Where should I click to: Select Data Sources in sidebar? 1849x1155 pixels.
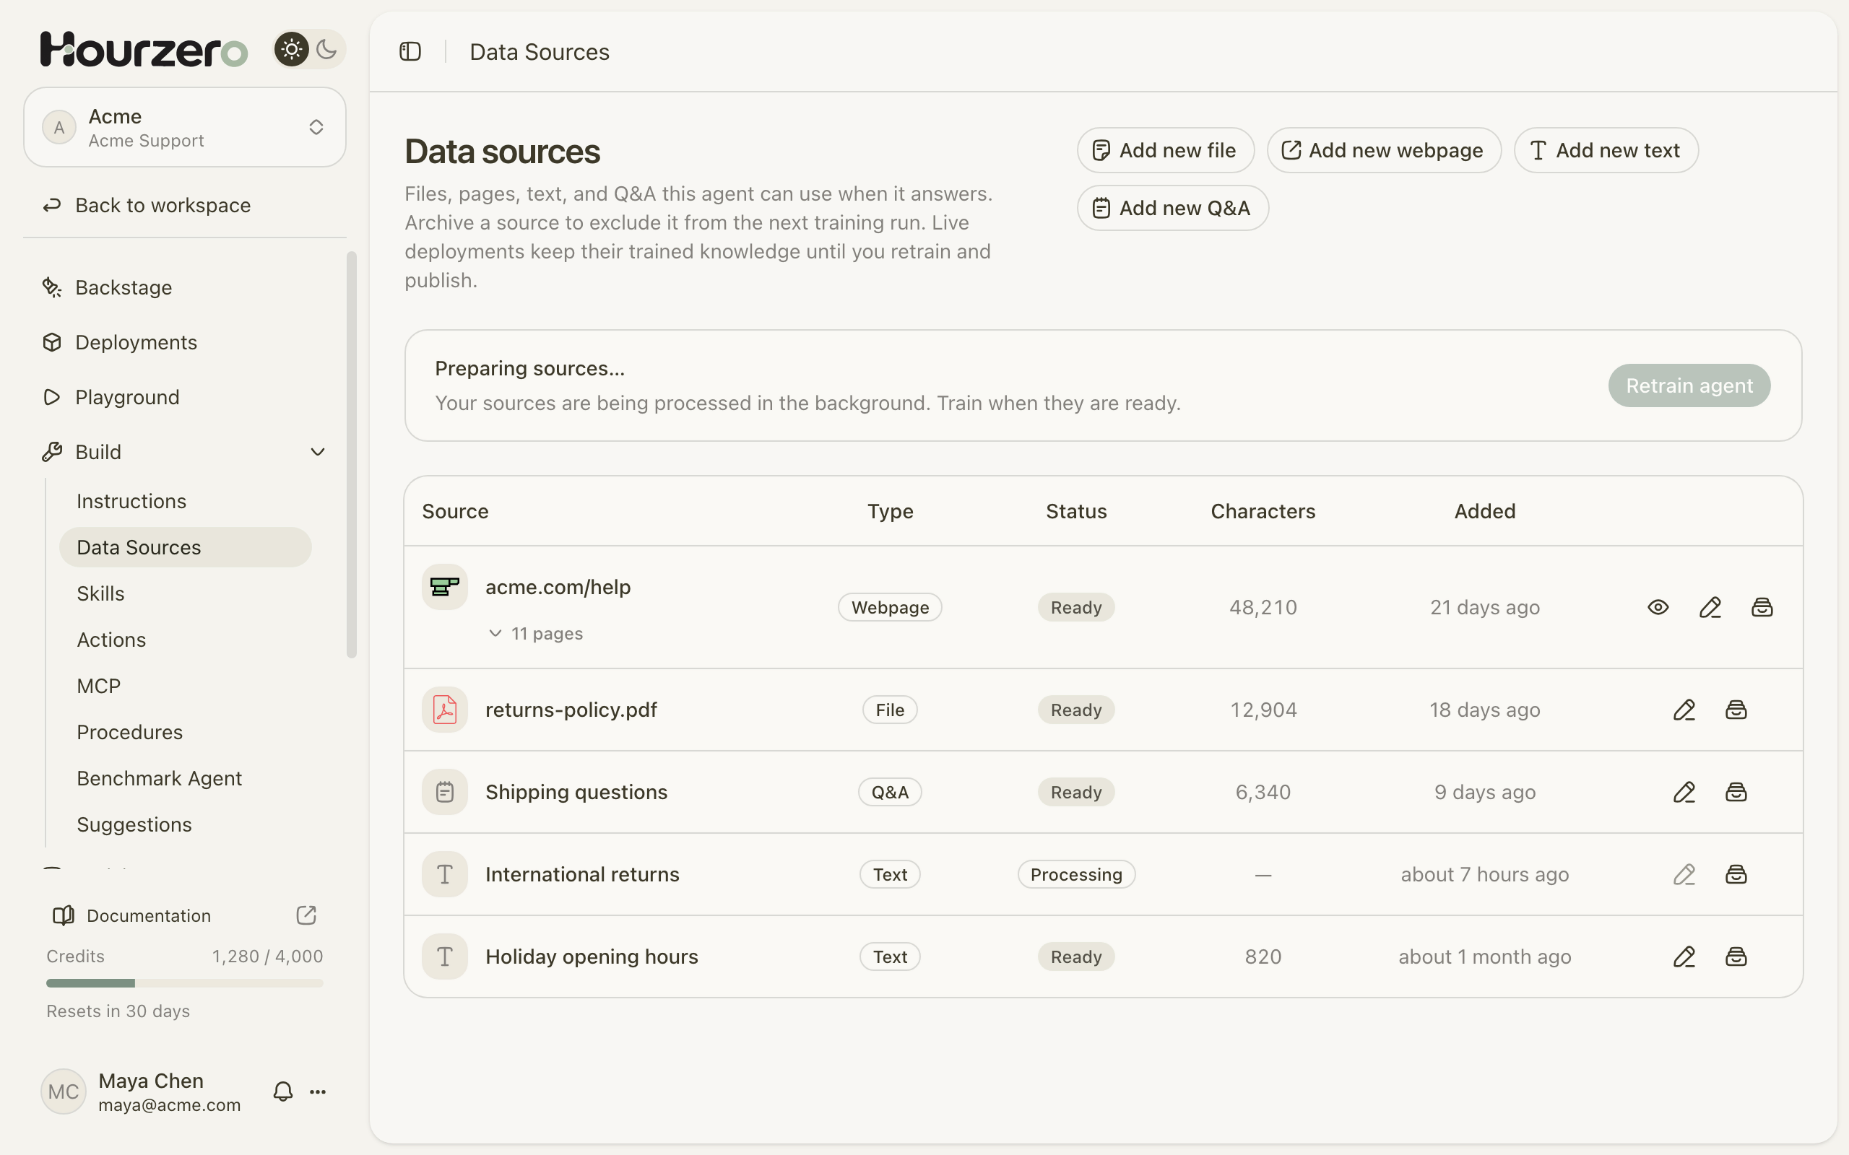[x=186, y=547]
